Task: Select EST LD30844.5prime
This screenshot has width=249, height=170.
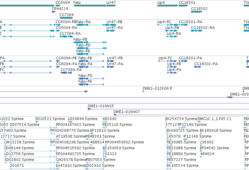Action: [83, 119]
